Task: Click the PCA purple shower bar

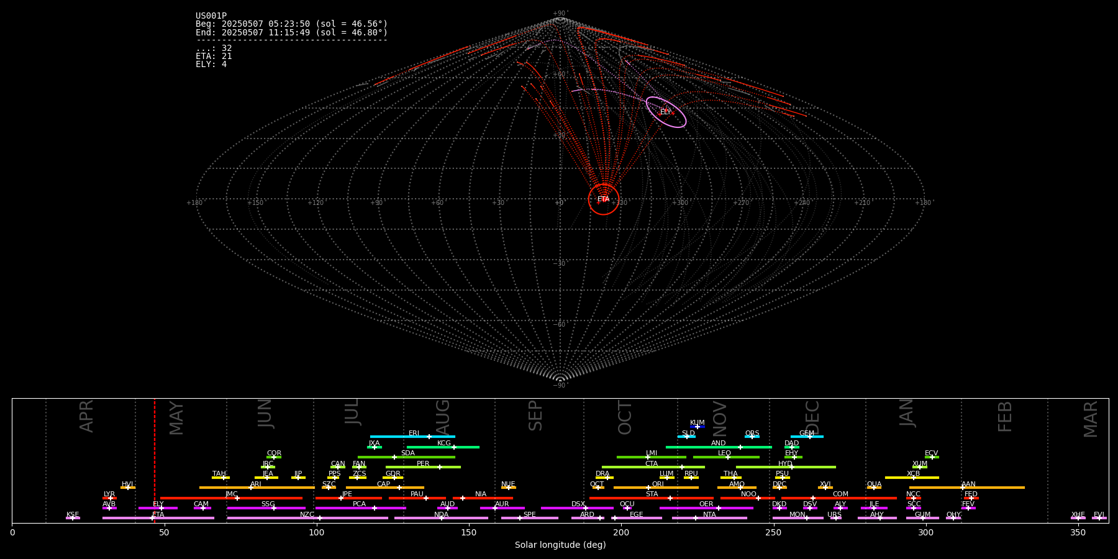Action: point(360,508)
